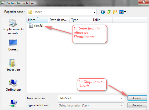The image size is (149, 110).
Task: Sort by Date de m... column header
Action: [x=59, y=20]
